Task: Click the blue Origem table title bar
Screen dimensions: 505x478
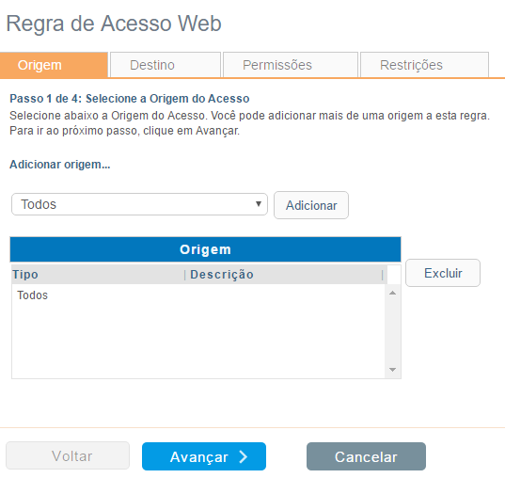Action: point(205,249)
